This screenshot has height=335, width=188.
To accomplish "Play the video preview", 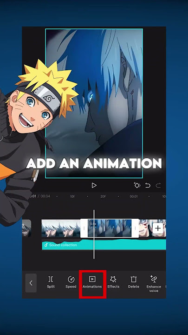I will click(94, 186).
